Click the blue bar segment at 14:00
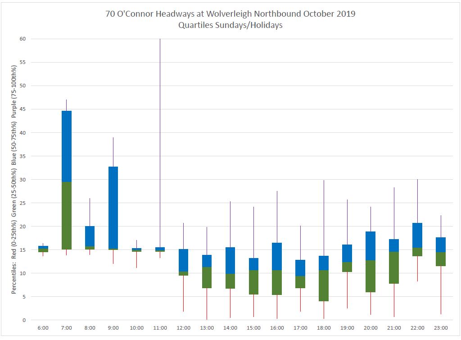This screenshot has width=461, height=340. [x=230, y=260]
